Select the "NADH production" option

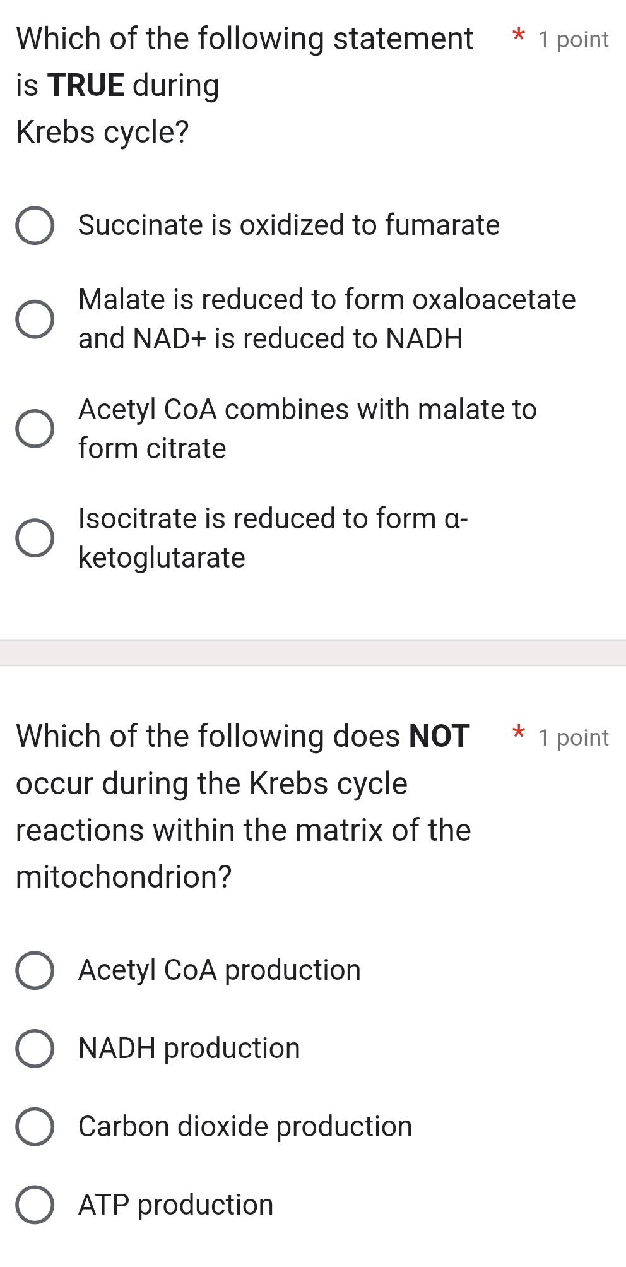36,1048
